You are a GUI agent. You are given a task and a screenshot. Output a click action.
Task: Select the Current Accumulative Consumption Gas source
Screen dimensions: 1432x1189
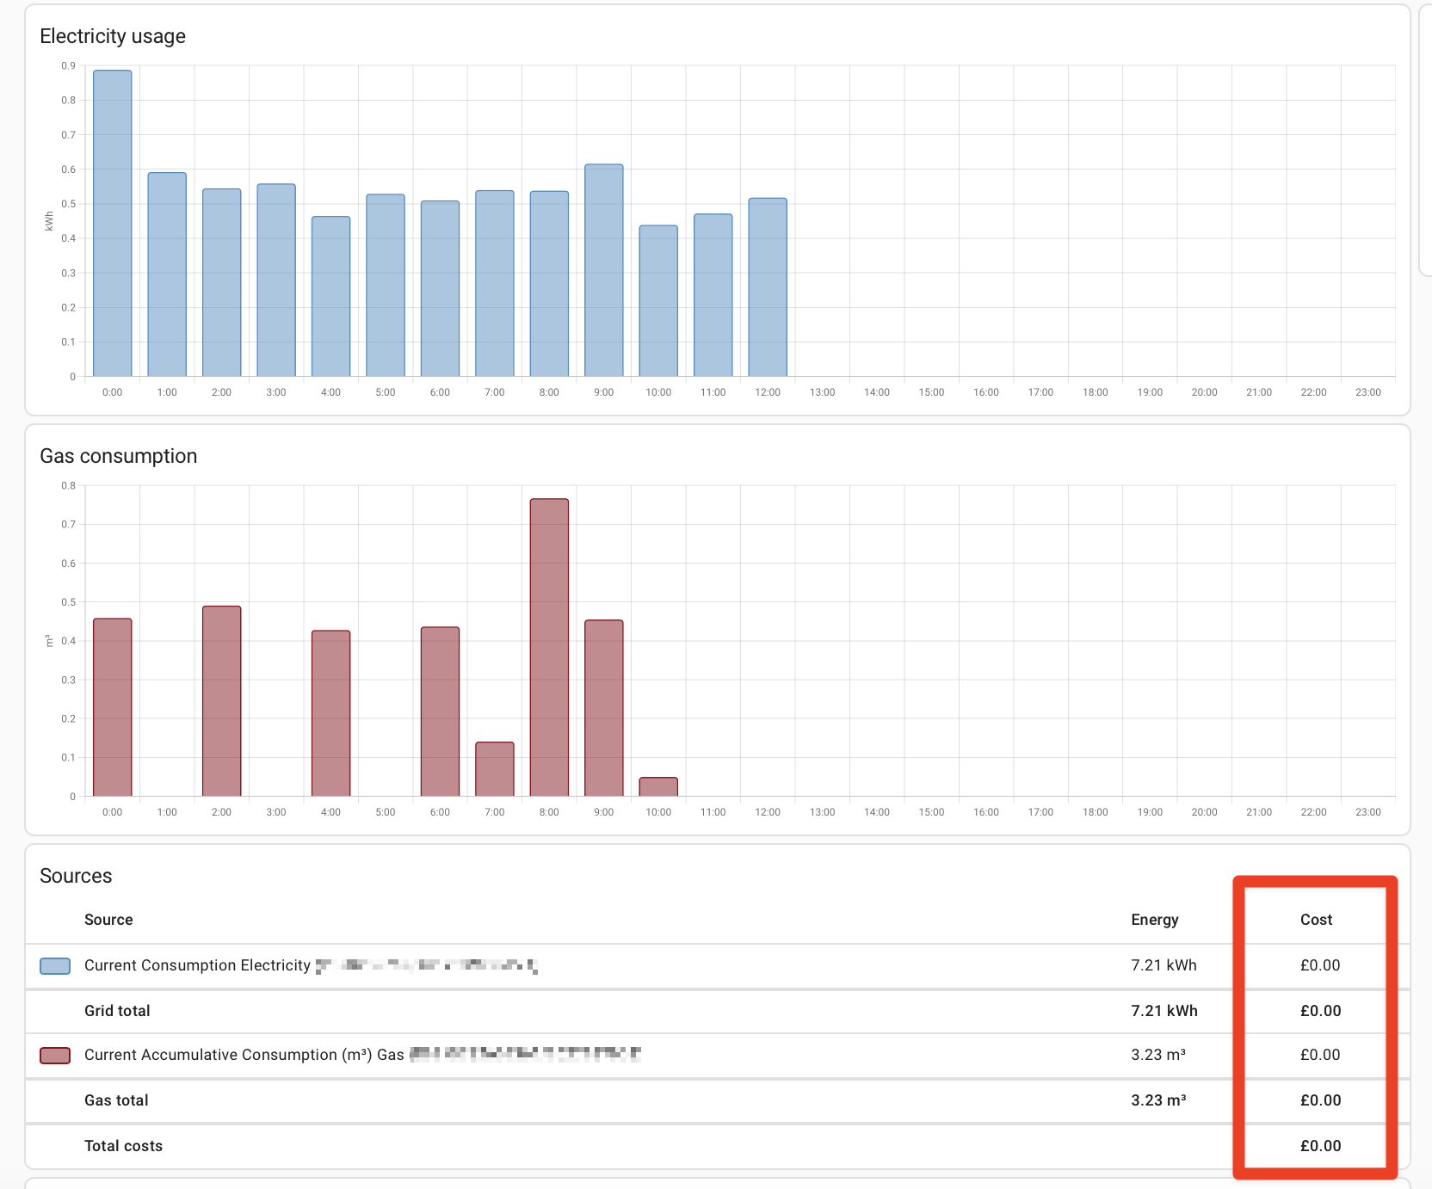coord(244,1055)
